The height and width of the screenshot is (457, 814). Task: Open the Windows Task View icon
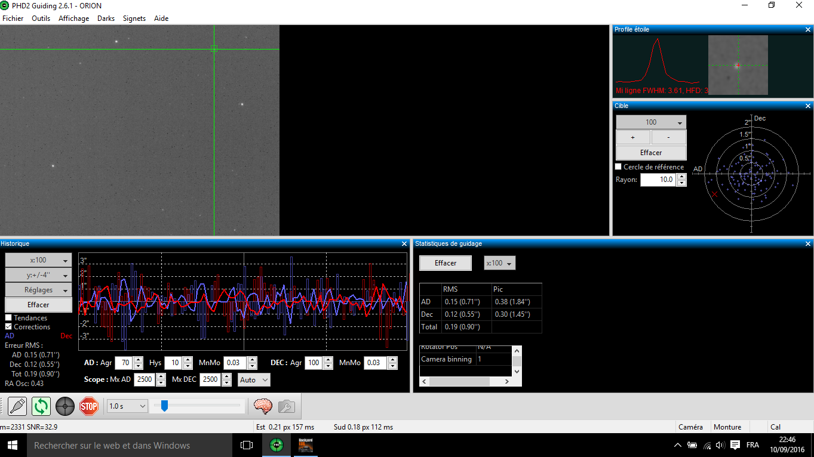(247, 445)
